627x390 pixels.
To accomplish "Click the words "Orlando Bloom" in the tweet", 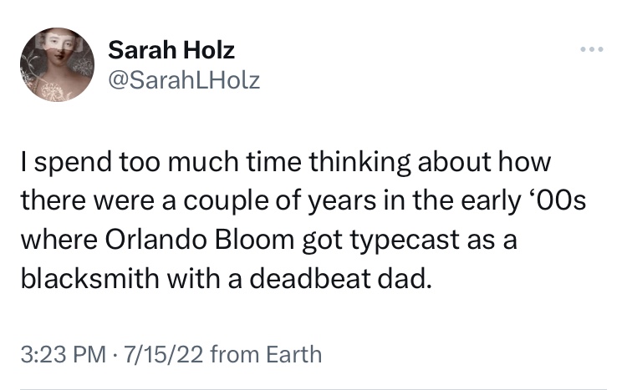I will click(195, 241).
